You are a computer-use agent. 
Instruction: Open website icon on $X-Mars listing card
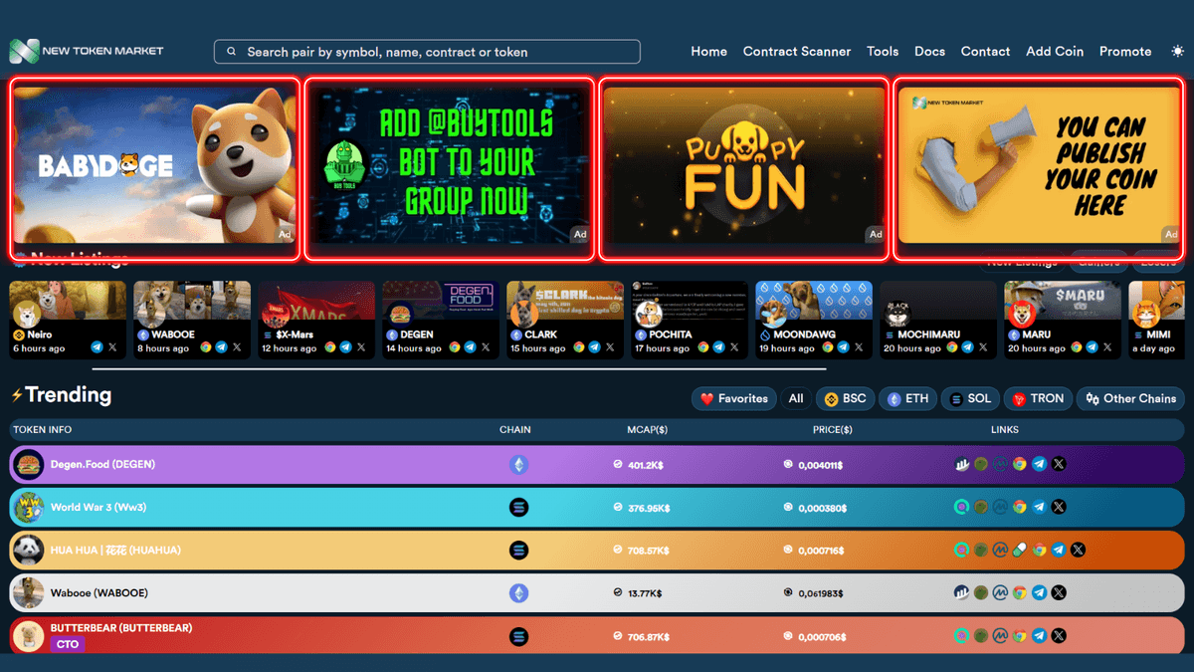330,347
